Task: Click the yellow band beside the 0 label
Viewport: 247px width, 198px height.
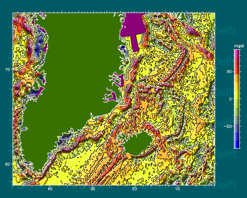Action: pyautogui.click(x=237, y=95)
